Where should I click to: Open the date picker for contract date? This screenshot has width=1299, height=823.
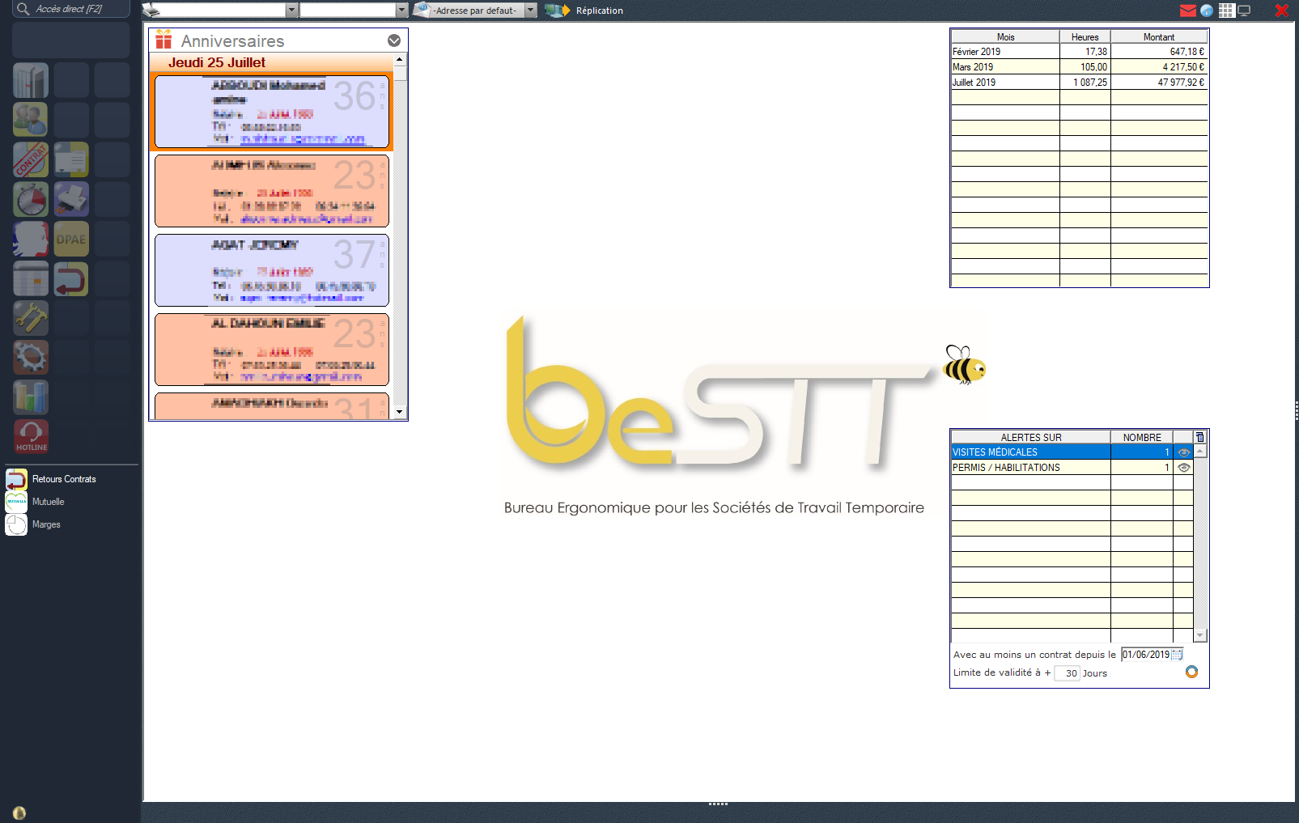pyautogui.click(x=1178, y=655)
